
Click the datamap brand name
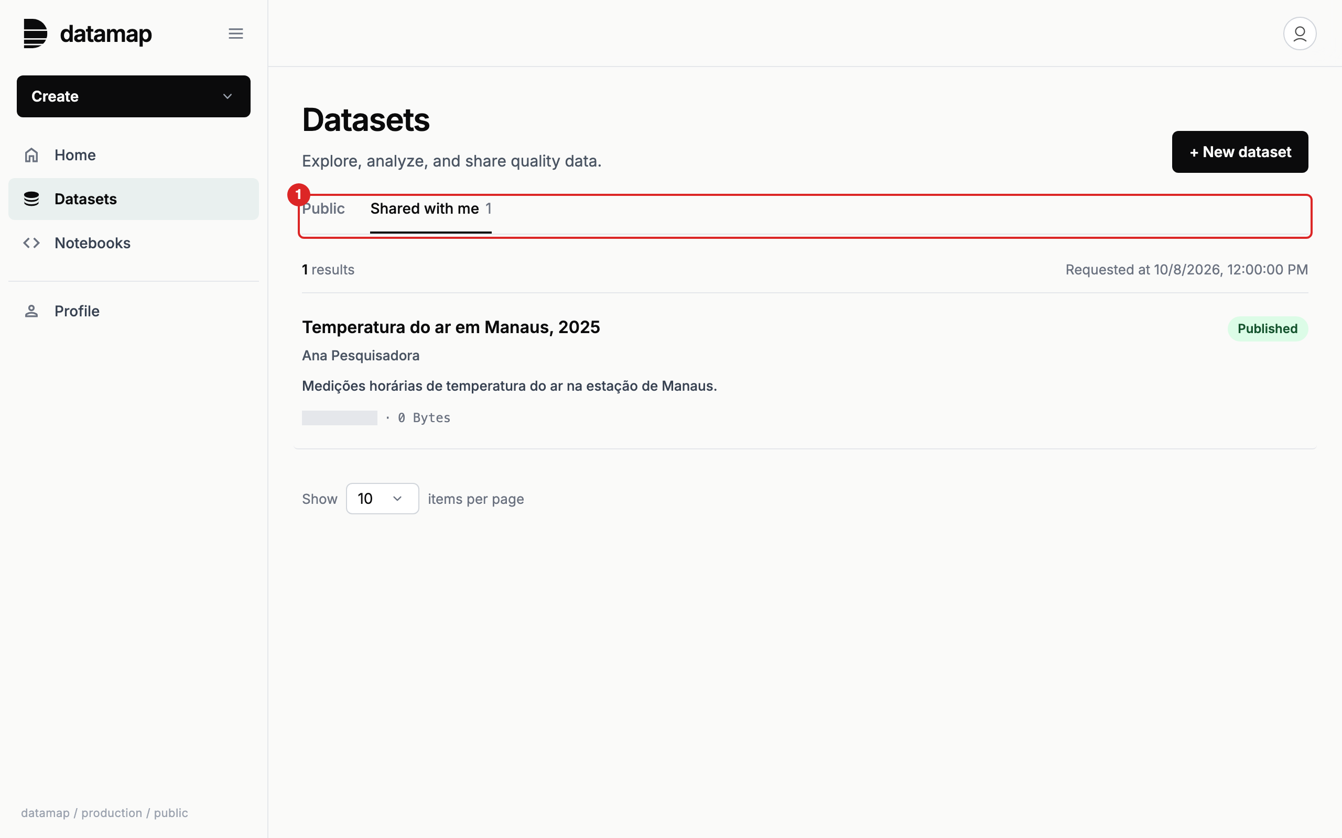[106, 34]
